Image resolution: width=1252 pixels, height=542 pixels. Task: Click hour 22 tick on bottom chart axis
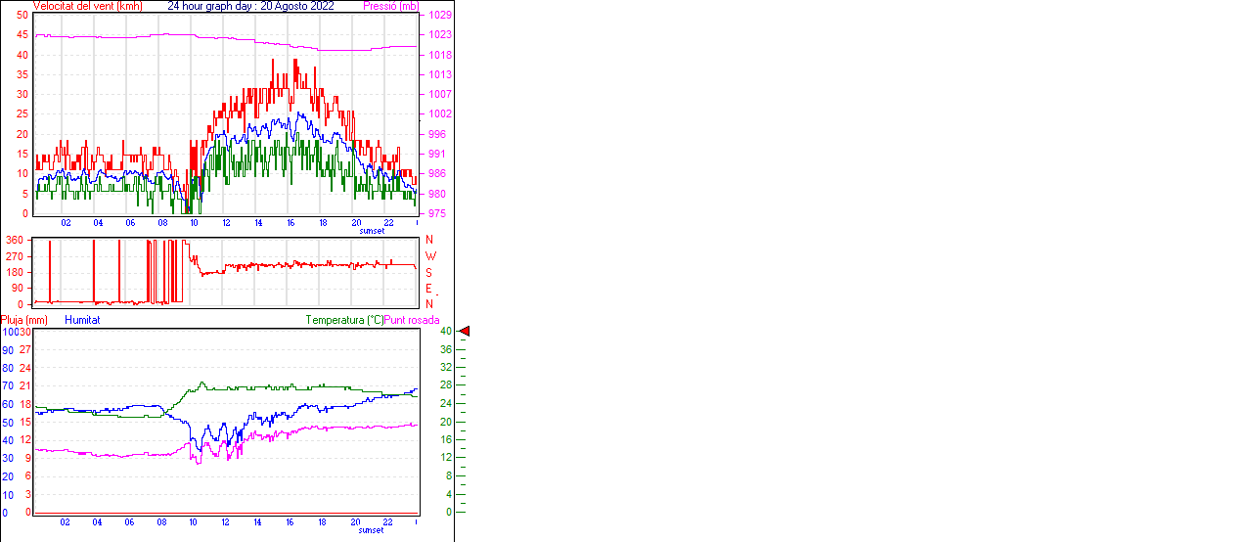pyautogui.click(x=388, y=521)
